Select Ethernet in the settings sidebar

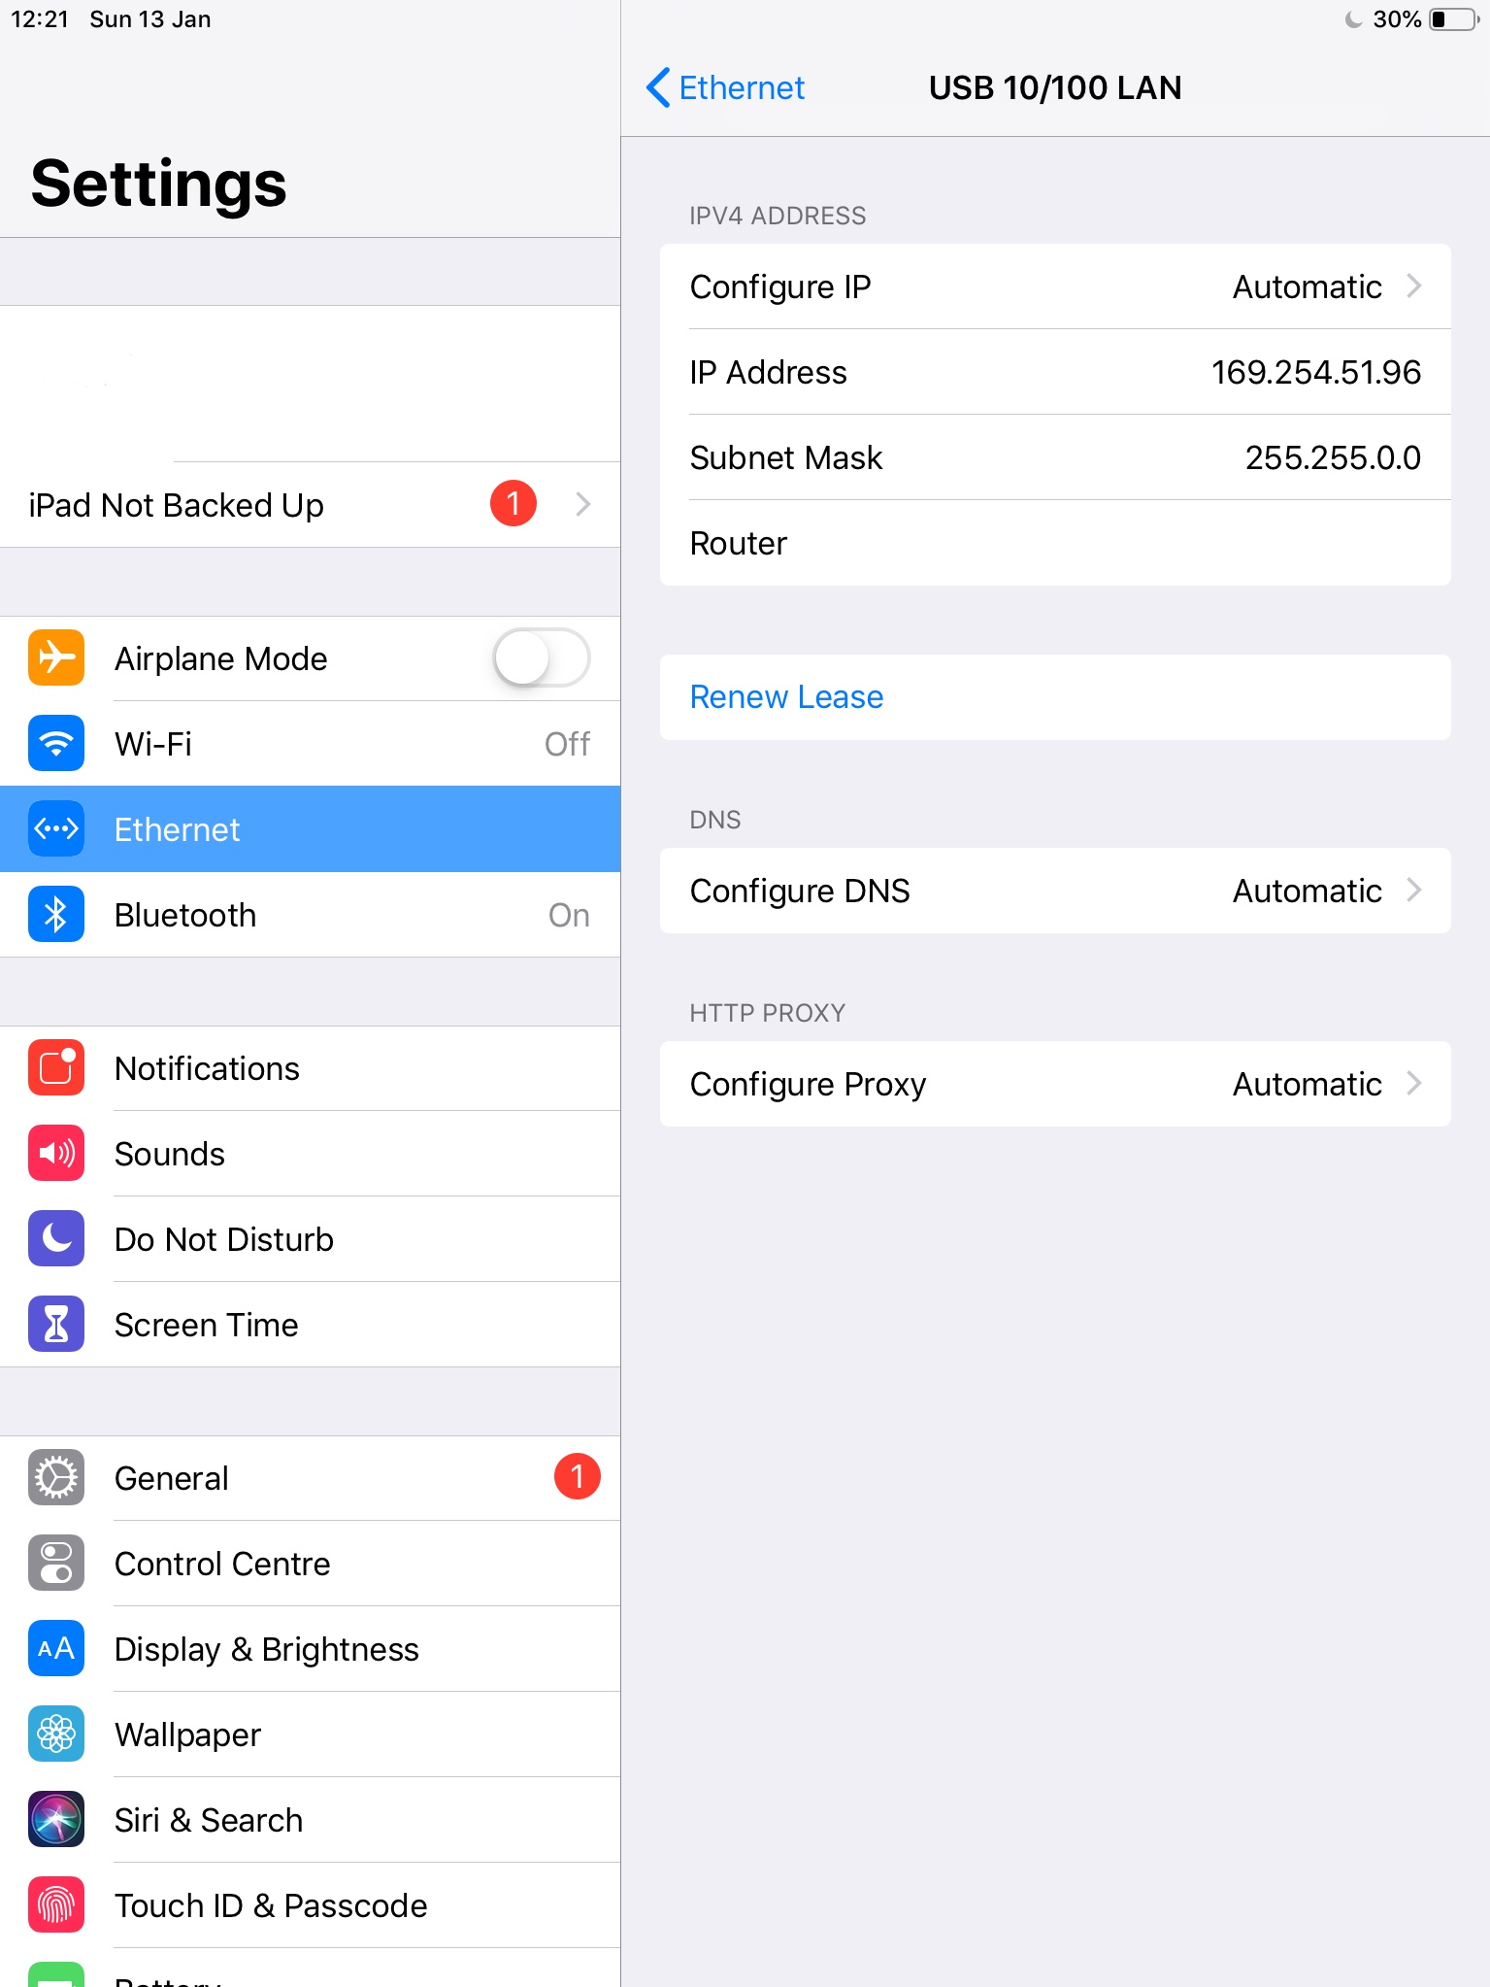(x=311, y=828)
